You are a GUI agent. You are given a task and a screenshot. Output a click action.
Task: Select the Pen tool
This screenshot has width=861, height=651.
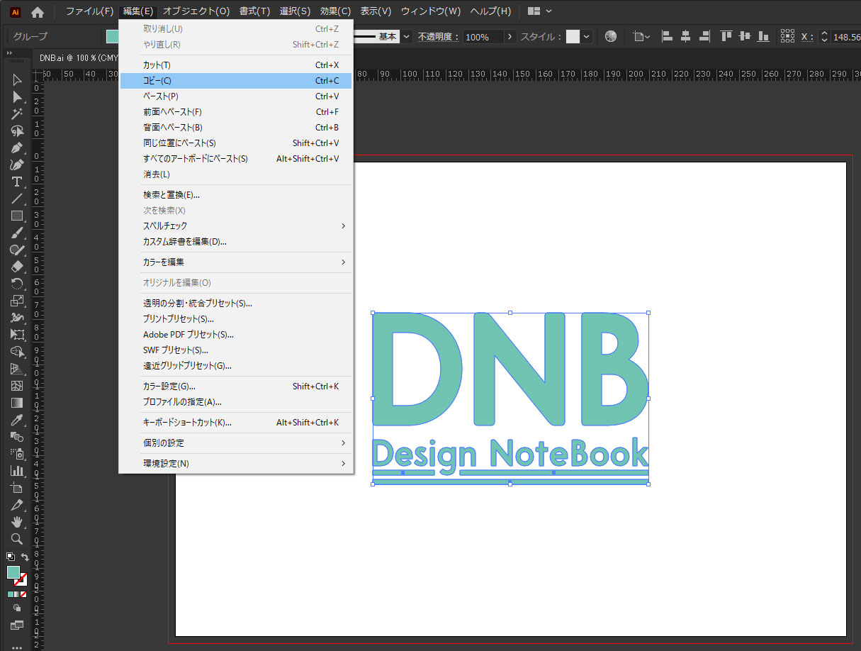pyautogui.click(x=18, y=148)
